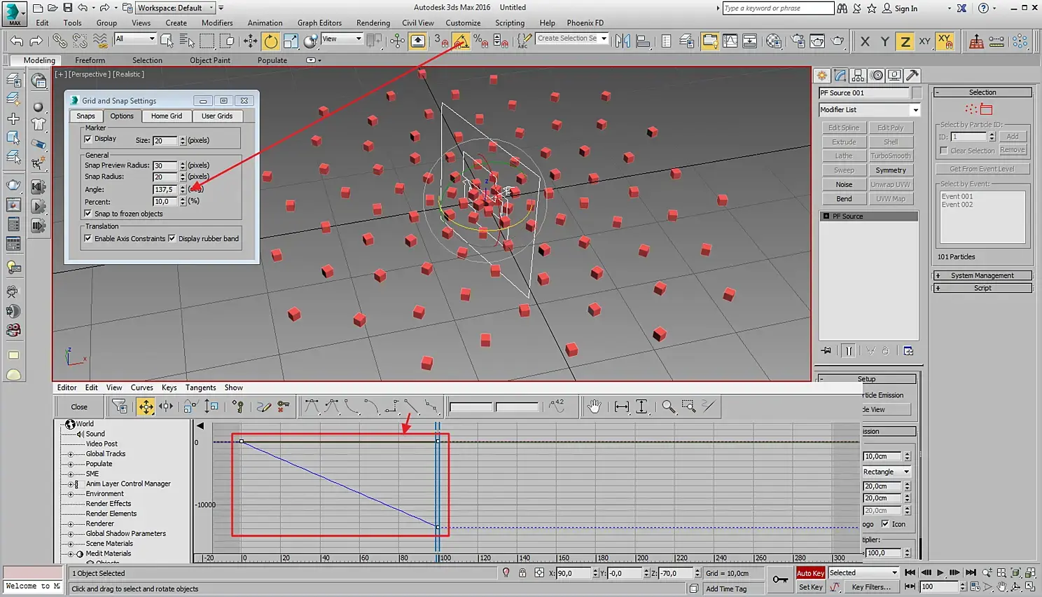The height and width of the screenshot is (597, 1042).
Task: Expand Global Tracks in the track tree
Action: (x=71, y=454)
